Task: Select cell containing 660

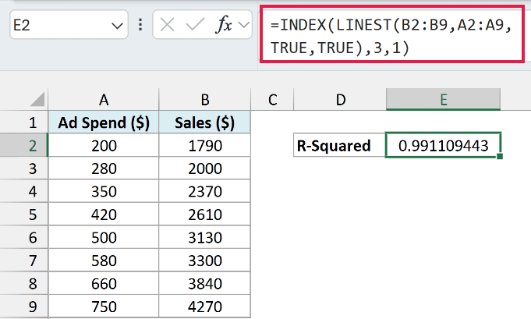Action: pyautogui.click(x=104, y=283)
